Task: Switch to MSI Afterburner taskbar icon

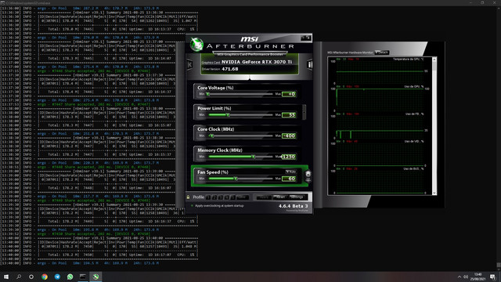Action: (x=96, y=277)
